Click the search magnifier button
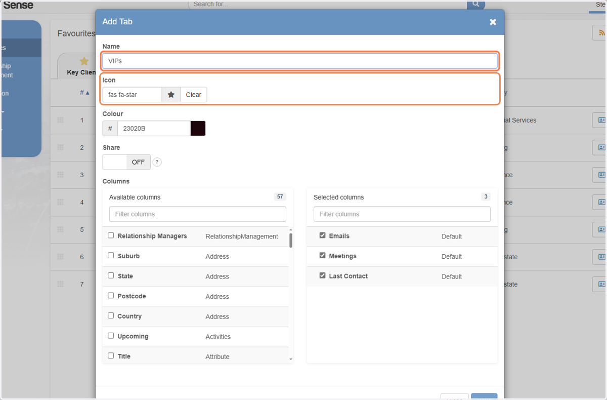 pos(475,4)
